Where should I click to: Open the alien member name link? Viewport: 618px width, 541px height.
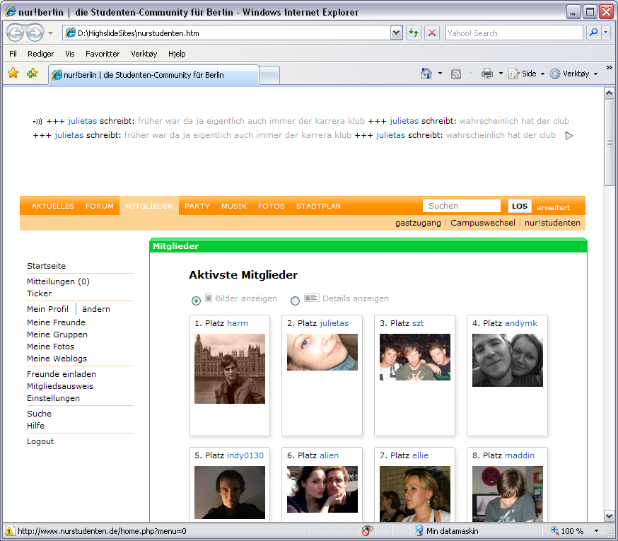329,455
